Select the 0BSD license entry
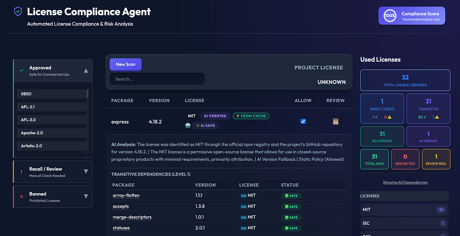This screenshot has width=460, height=236. (52, 94)
